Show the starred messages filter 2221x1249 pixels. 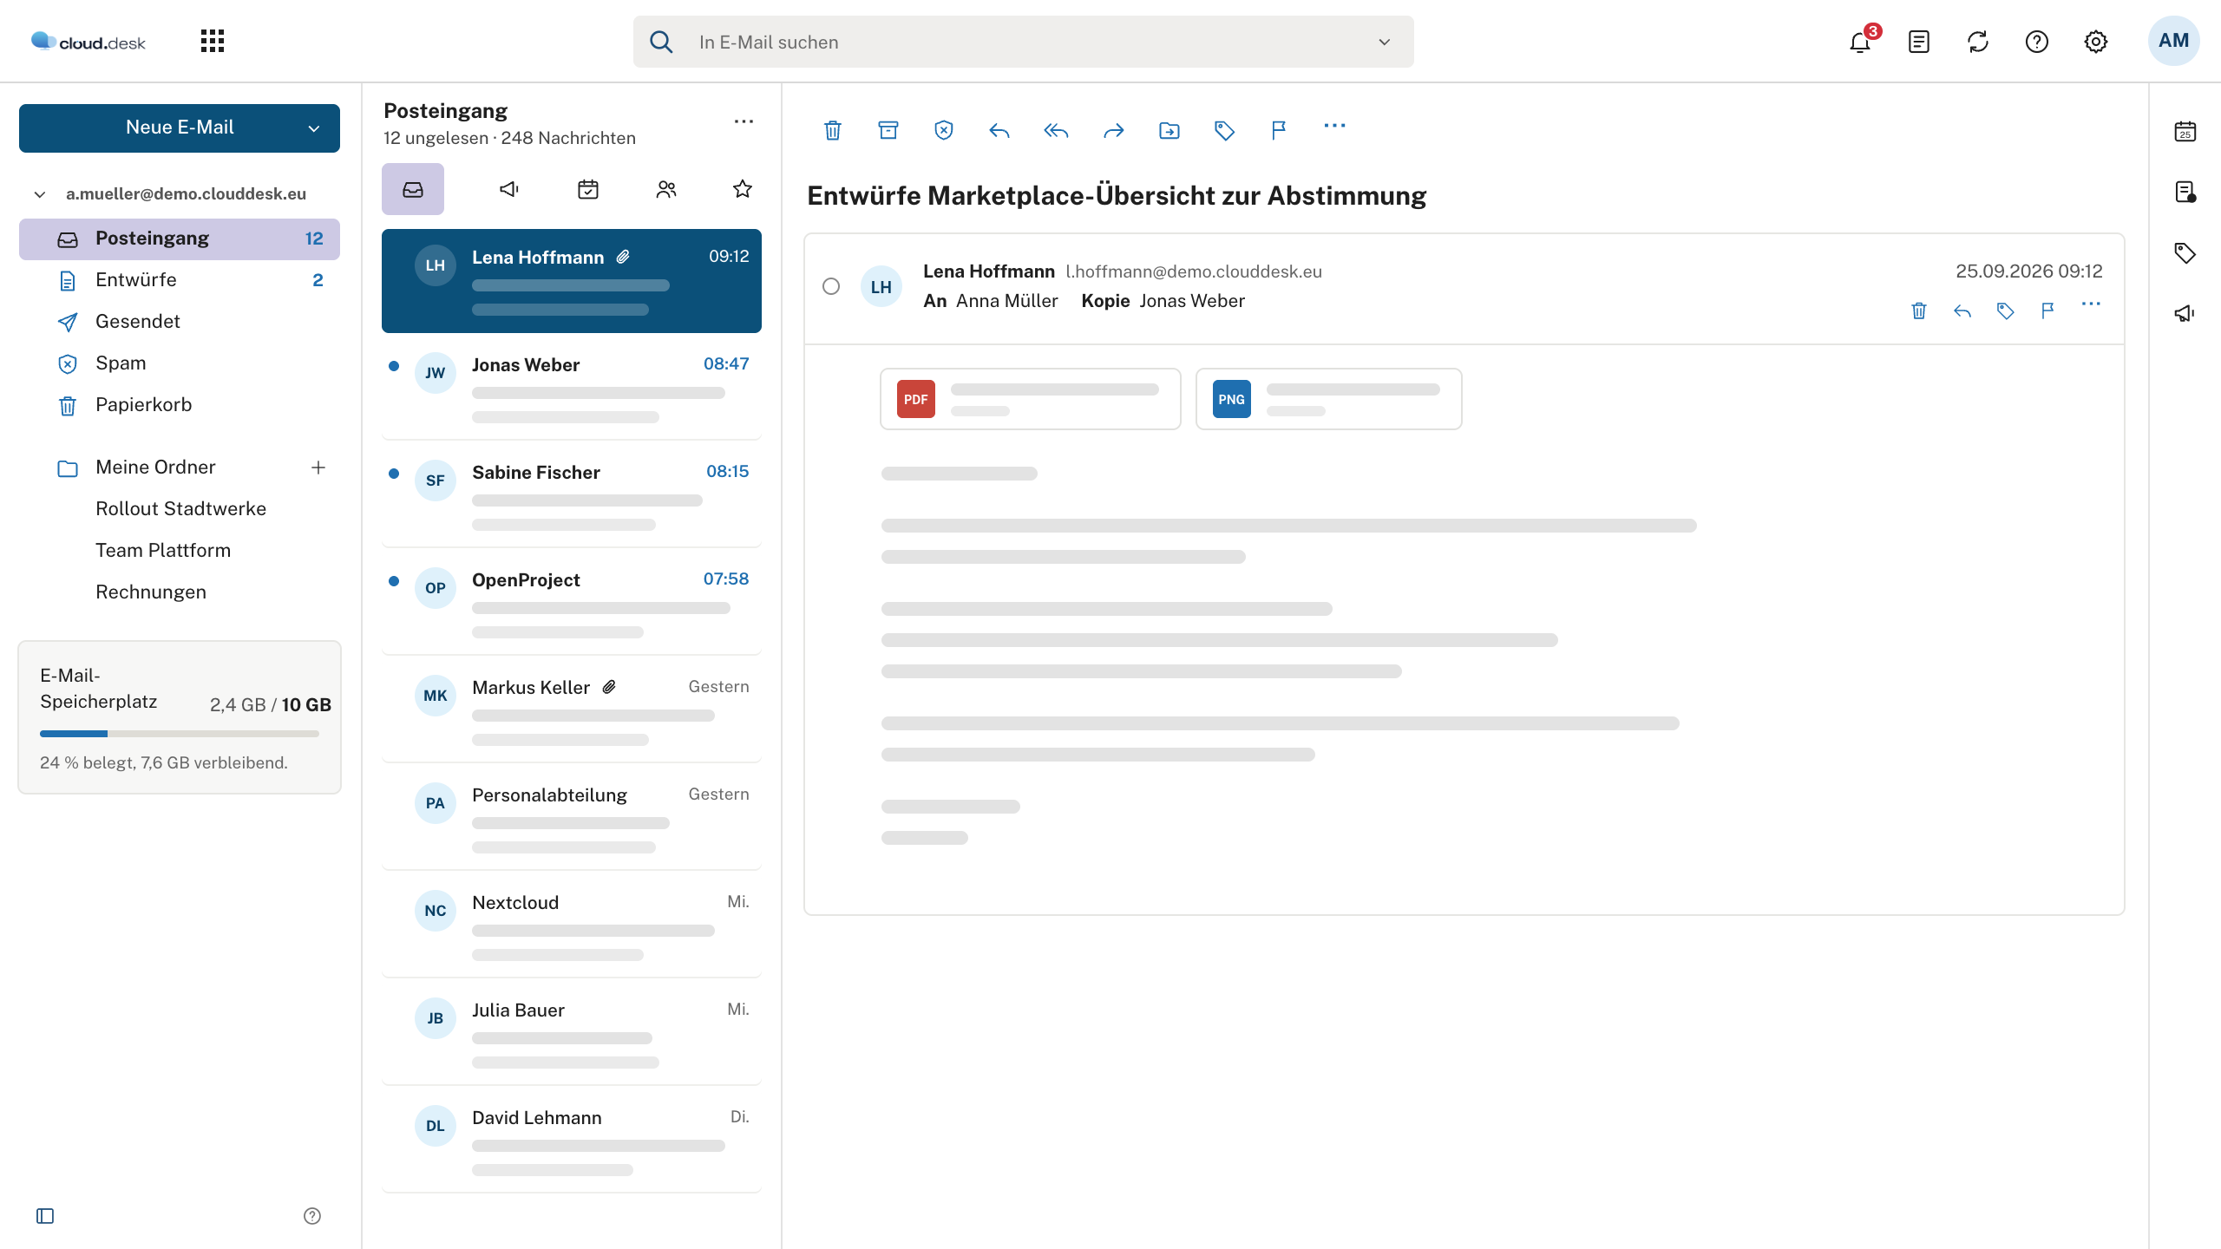click(x=743, y=189)
